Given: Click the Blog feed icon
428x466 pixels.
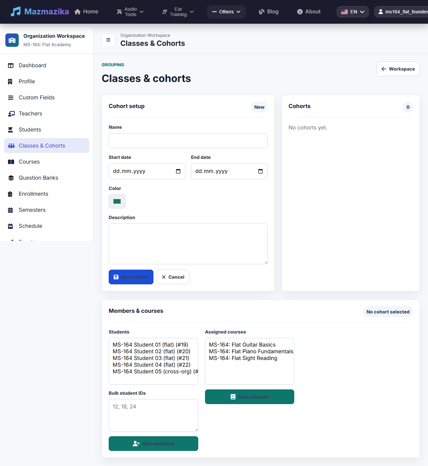Looking at the screenshot, I should 262,12.
